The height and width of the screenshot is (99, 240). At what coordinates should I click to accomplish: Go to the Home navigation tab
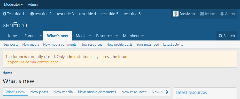coord(12,36)
